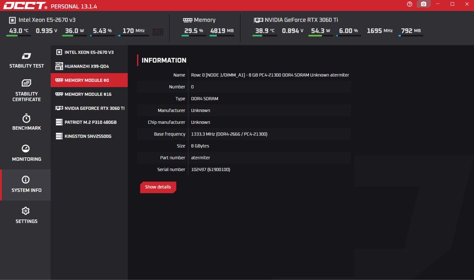Click the CPU icon in the device list
This screenshot has width=474, height=280.
tap(59, 52)
